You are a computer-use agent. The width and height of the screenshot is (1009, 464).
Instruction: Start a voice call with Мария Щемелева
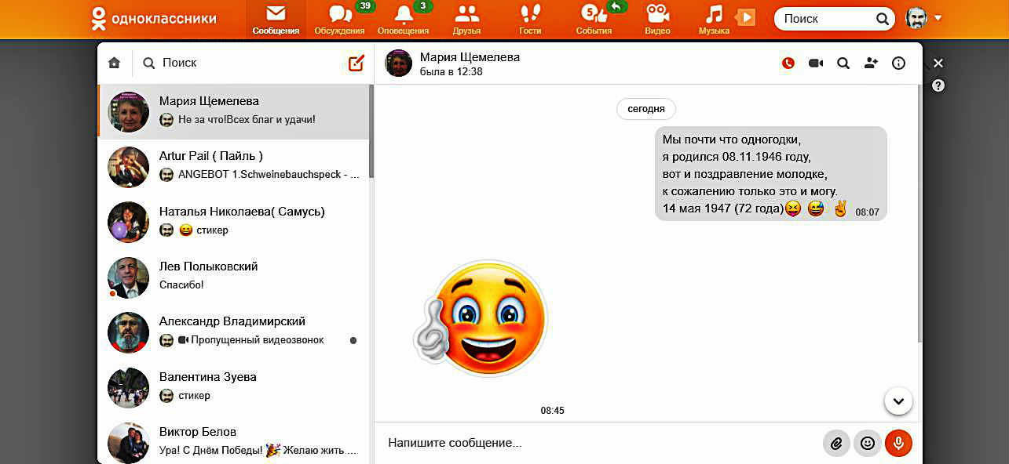pyautogui.click(x=788, y=63)
